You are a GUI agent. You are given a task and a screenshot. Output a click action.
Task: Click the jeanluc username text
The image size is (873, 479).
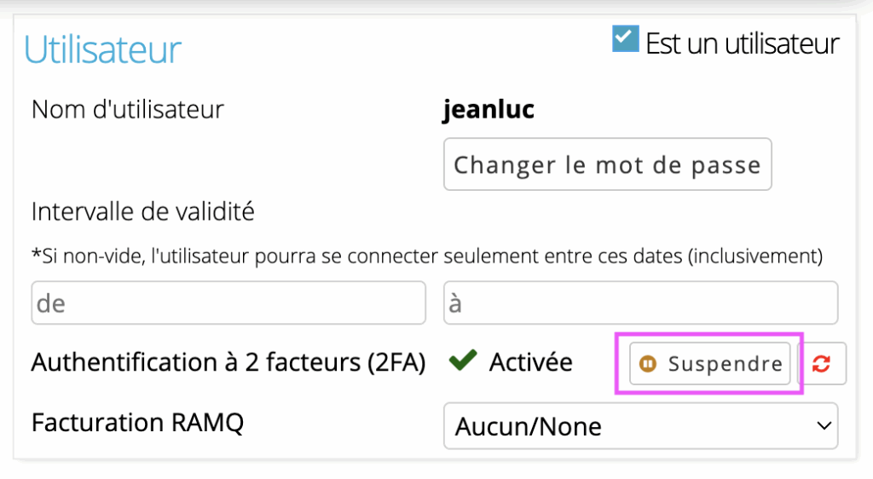pos(489,109)
